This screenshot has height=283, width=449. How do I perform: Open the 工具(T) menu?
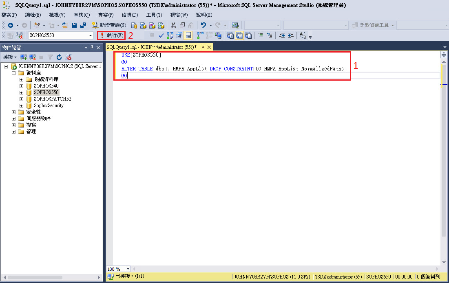[x=154, y=15]
